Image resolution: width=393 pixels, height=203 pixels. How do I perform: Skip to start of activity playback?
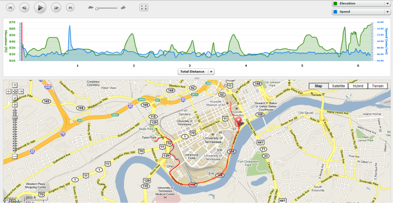10,8
